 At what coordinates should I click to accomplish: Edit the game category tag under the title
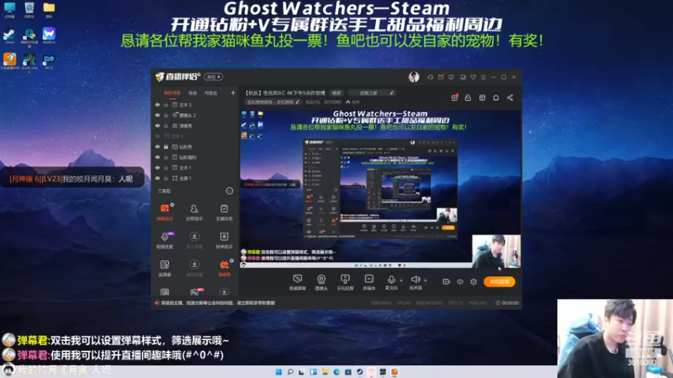click(x=273, y=102)
